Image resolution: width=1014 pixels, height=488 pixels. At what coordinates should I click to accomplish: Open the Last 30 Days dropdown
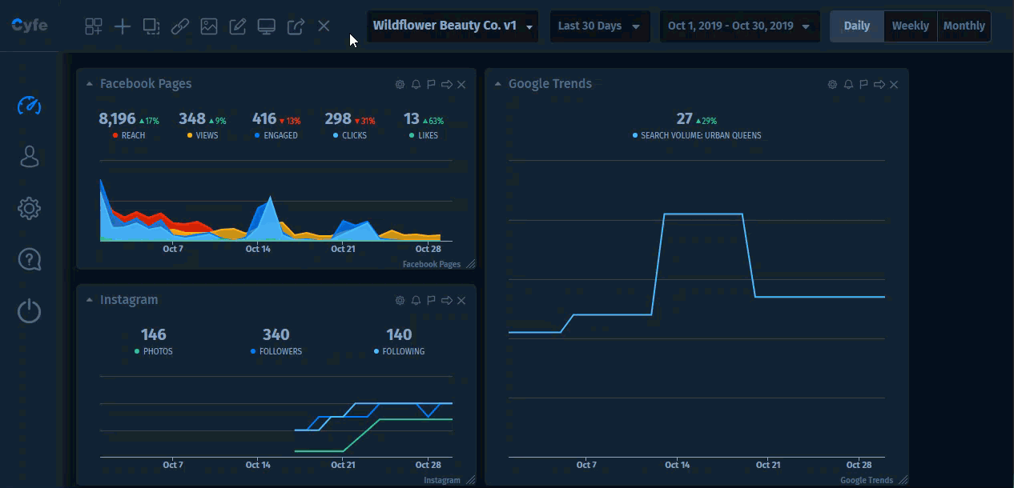[599, 26]
